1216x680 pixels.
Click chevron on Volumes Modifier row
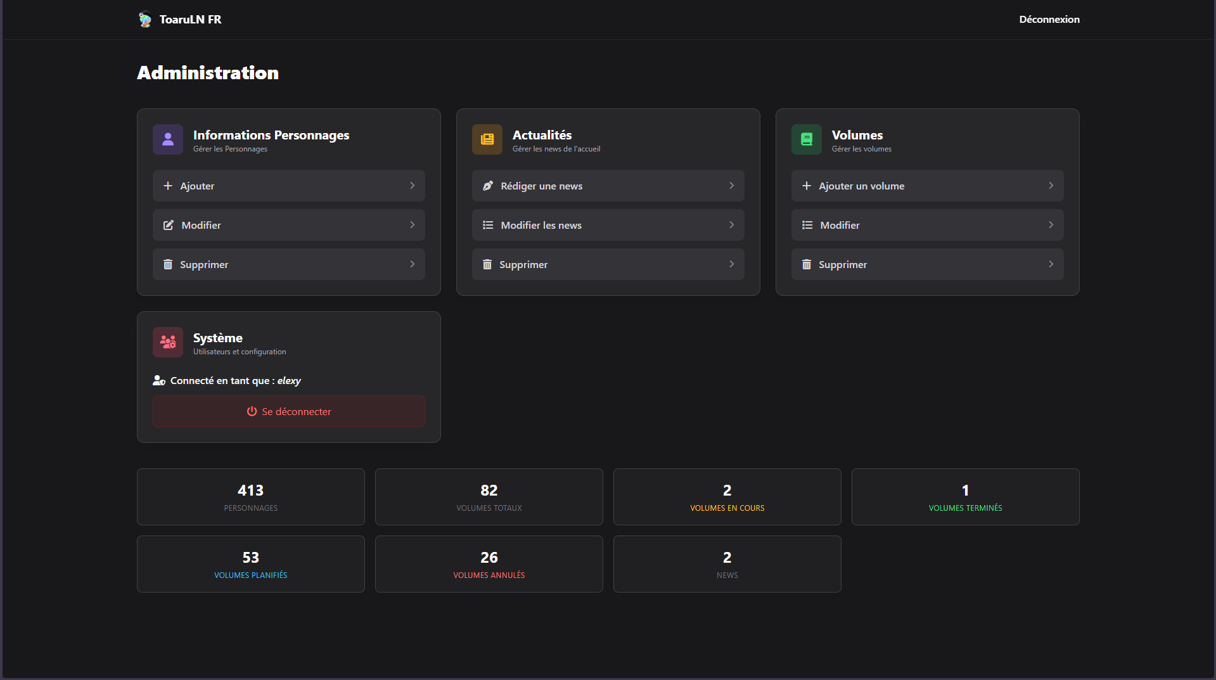(x=1051, y=225)
